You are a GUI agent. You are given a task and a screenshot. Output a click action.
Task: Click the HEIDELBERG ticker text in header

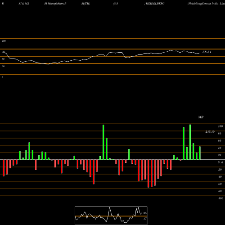(x=155, y=4)
